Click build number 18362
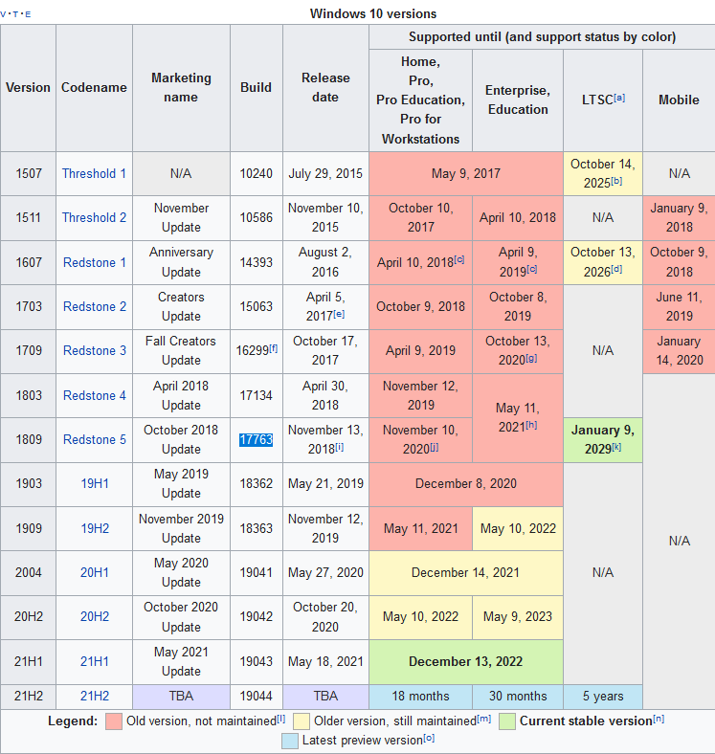This screenshot has width=715, height=754. click(x=256, y=483)
